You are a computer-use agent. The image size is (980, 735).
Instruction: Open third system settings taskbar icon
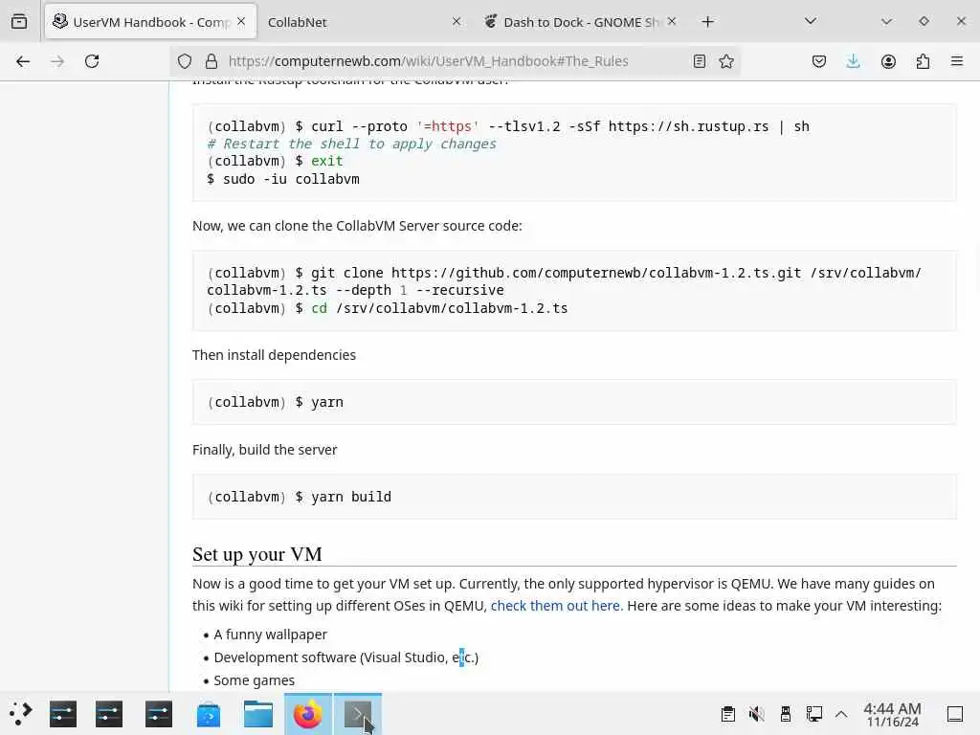(159, 714)
